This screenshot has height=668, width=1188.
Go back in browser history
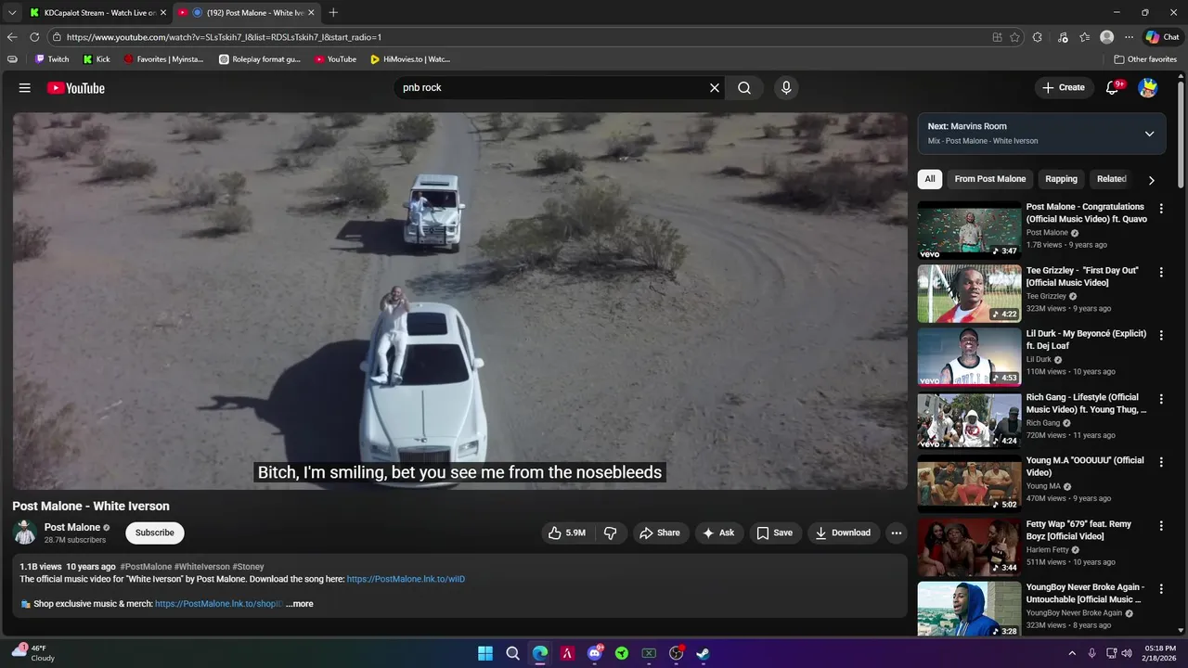pos(12,37)
